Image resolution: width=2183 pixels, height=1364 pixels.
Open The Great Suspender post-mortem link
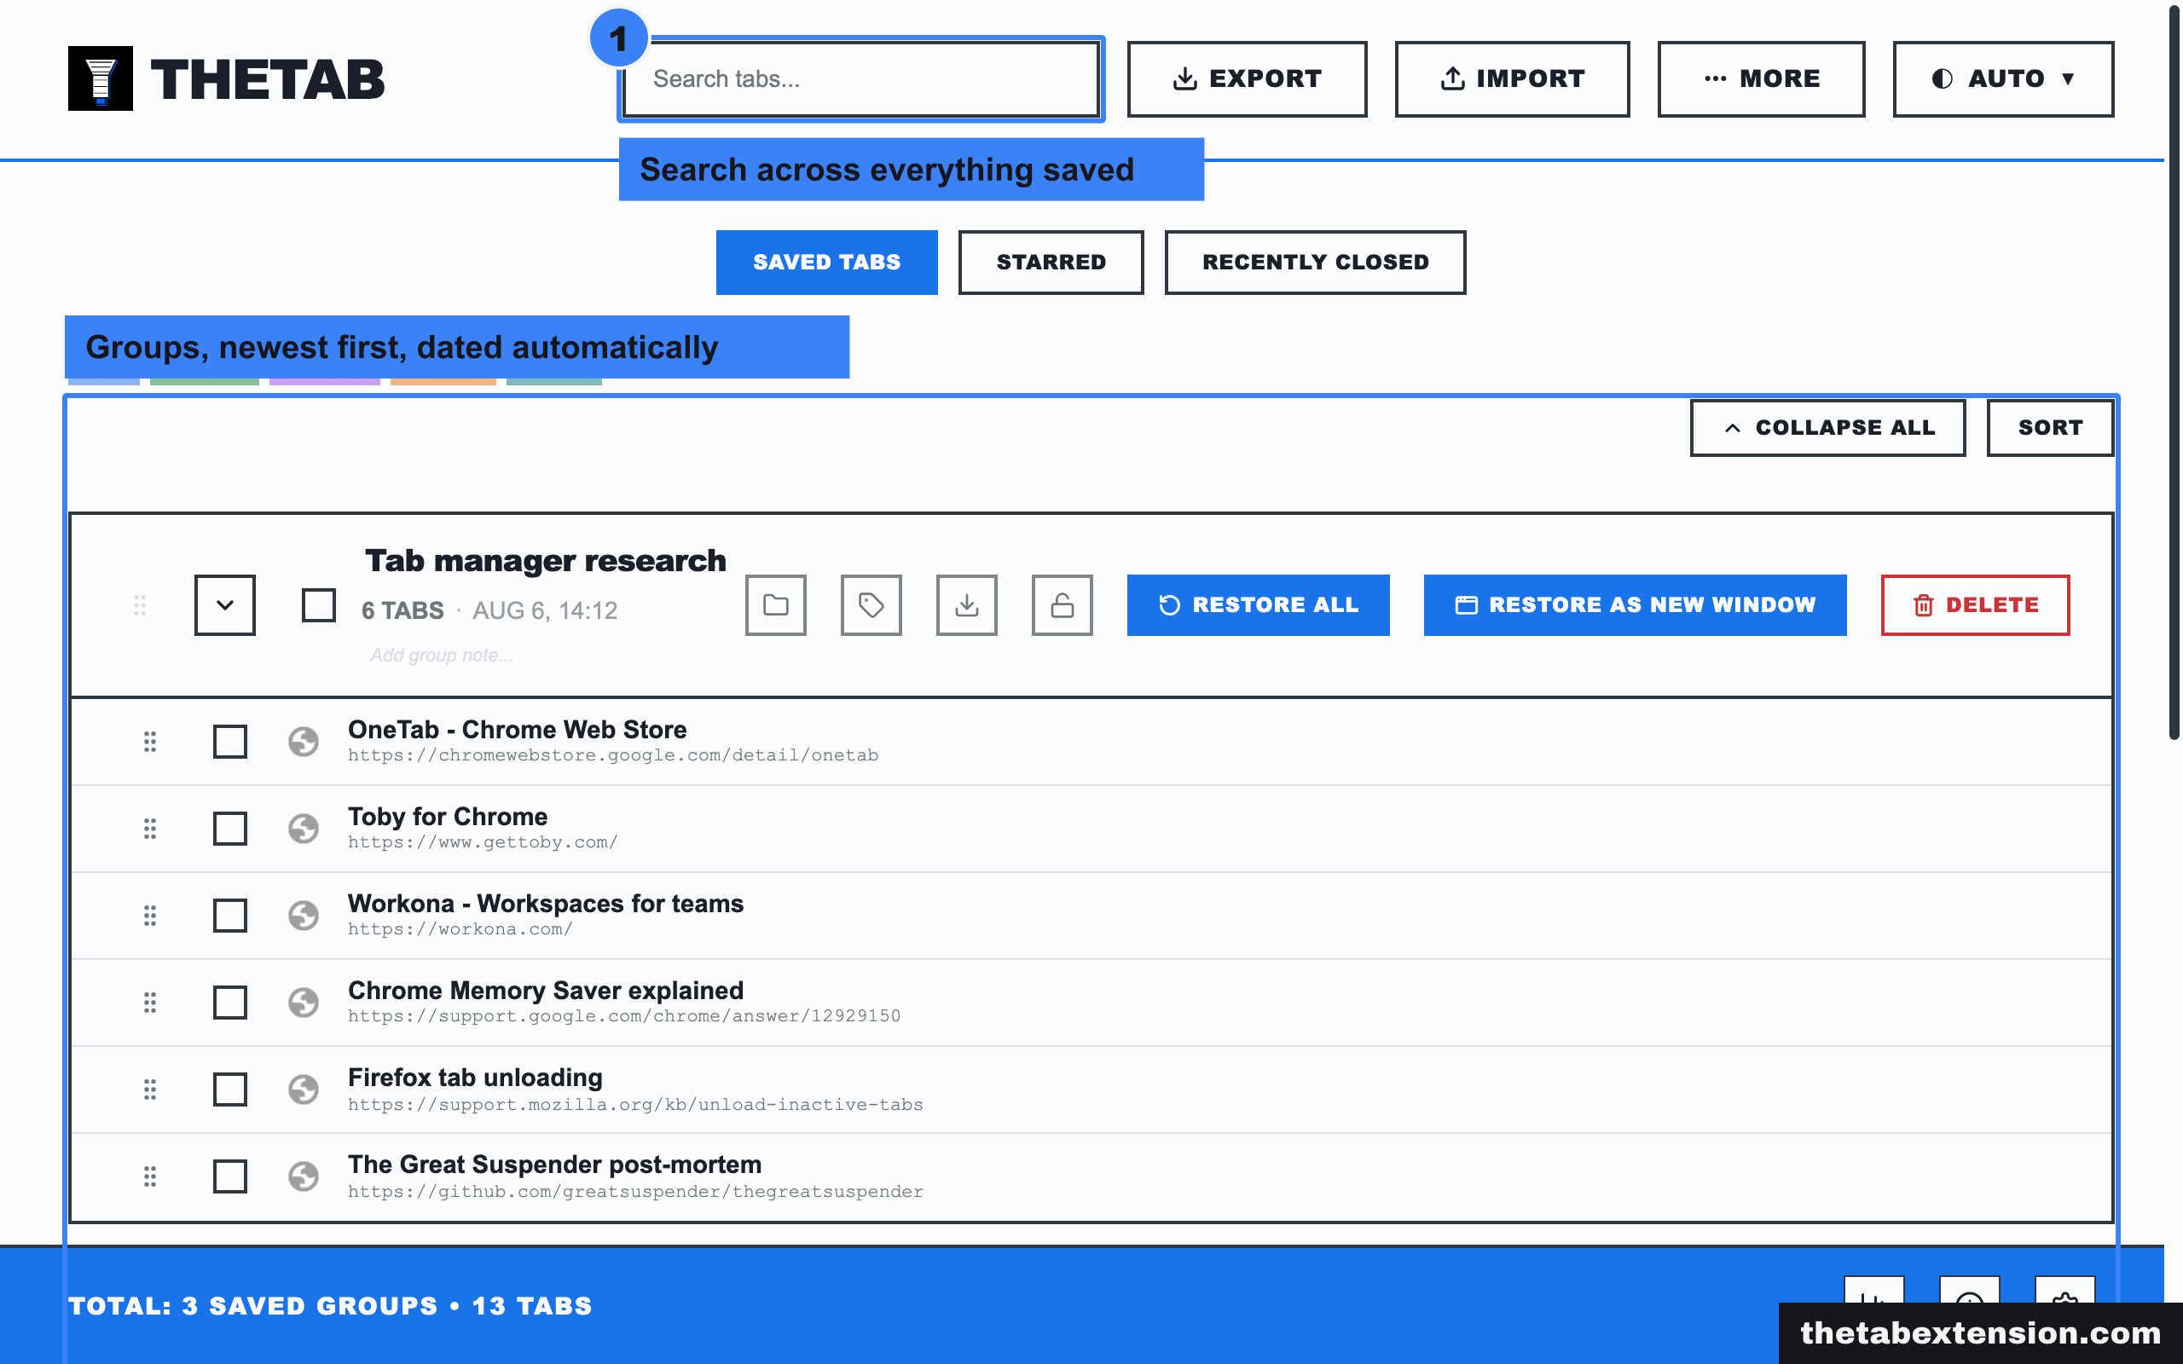555,1165
